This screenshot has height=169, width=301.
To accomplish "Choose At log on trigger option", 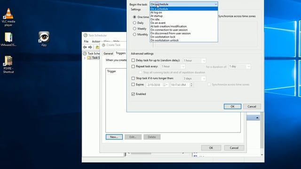I will [x=184, y=13].
